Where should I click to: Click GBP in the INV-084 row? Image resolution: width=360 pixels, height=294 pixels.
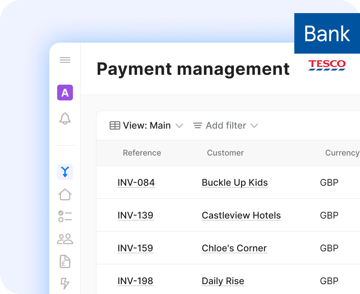tap(329, 182)
